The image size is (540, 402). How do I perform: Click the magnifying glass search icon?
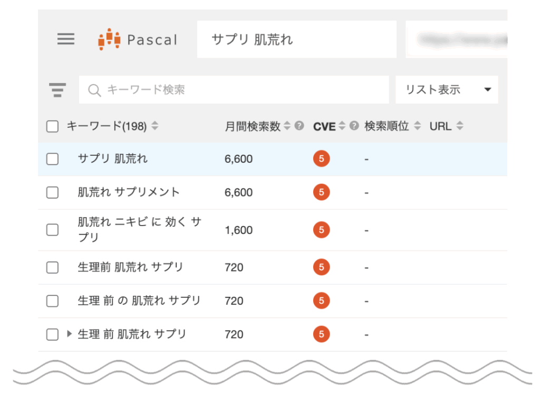pyautogui.click(x=94, y=90)
